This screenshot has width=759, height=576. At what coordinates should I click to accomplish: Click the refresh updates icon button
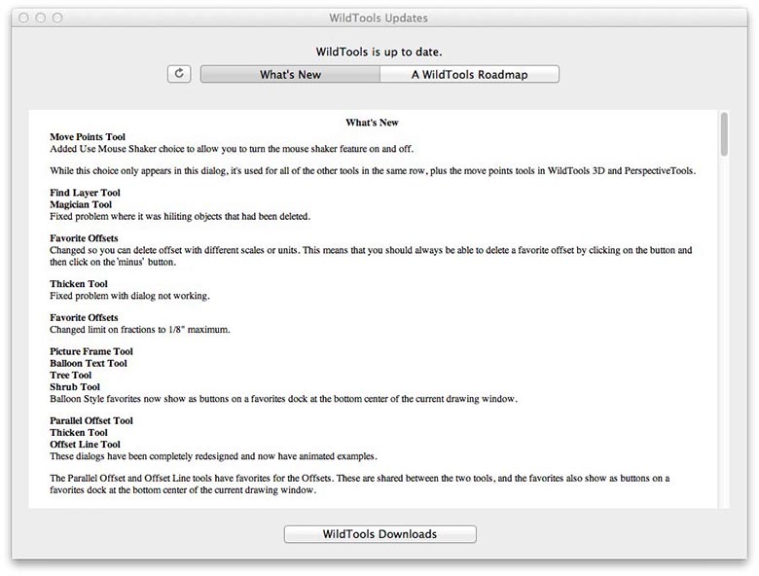(179, 74)
